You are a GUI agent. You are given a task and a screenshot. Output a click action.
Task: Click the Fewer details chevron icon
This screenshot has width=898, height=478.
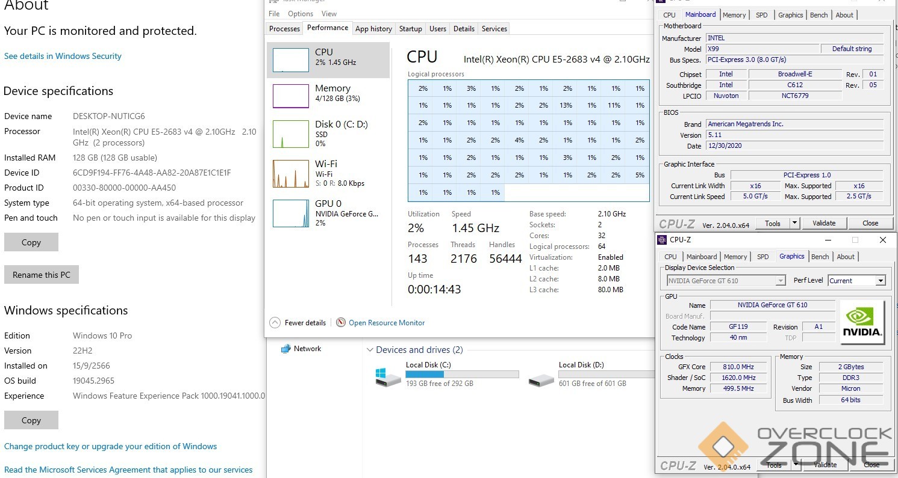pyautogui.click(x=275, y=323)
